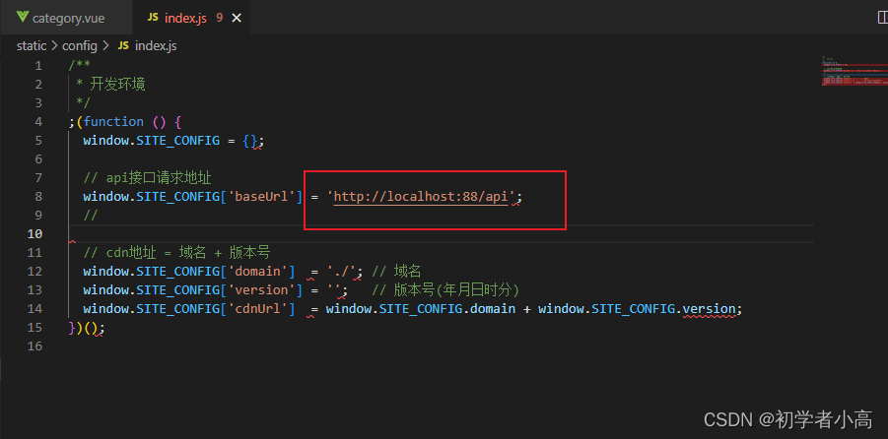
Task: Click 'window.SITE_CONFIG = {}' on line 5
Action: click(x=170, y=141)
